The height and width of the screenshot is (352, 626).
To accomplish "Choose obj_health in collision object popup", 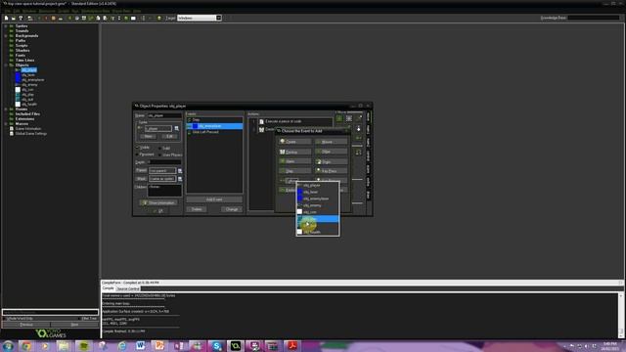I will point(317,232).
